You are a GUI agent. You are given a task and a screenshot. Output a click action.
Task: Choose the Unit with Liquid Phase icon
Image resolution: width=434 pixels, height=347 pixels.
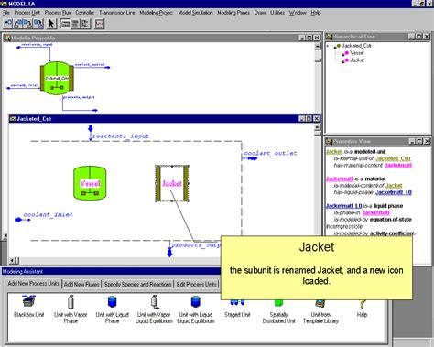pos(113,301)
